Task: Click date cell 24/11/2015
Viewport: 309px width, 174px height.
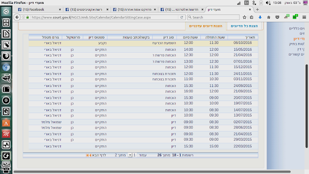Action: 242,73
